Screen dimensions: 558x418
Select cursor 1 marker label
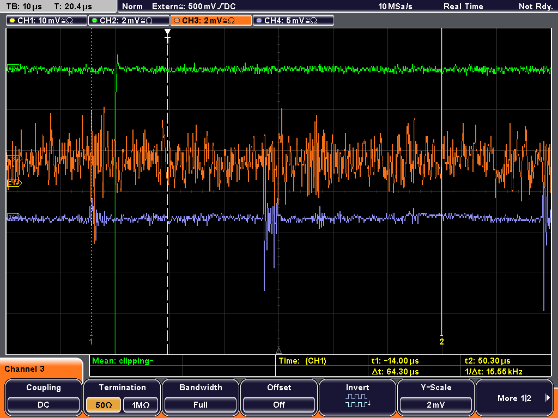[x=91, y=341]
